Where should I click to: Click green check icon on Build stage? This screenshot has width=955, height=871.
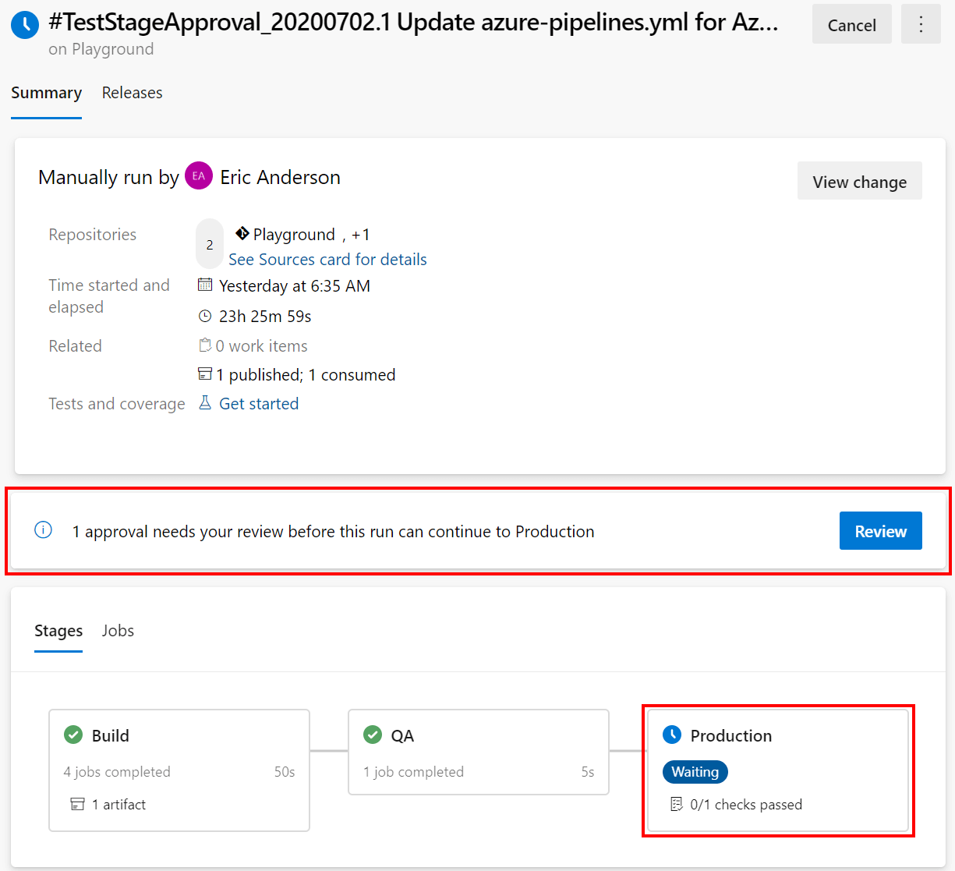pos(73,735)
